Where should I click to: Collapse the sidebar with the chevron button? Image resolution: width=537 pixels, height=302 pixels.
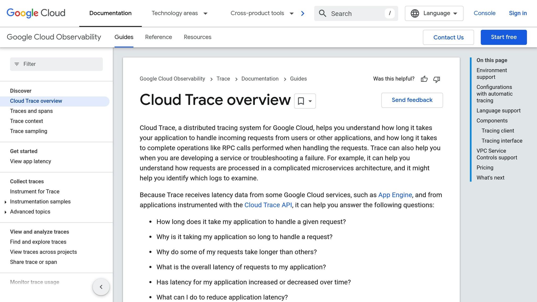[x=101, y=287]
